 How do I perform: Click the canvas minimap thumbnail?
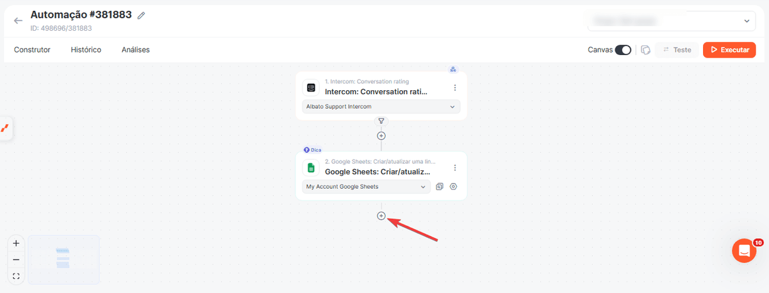click(63, 260)
